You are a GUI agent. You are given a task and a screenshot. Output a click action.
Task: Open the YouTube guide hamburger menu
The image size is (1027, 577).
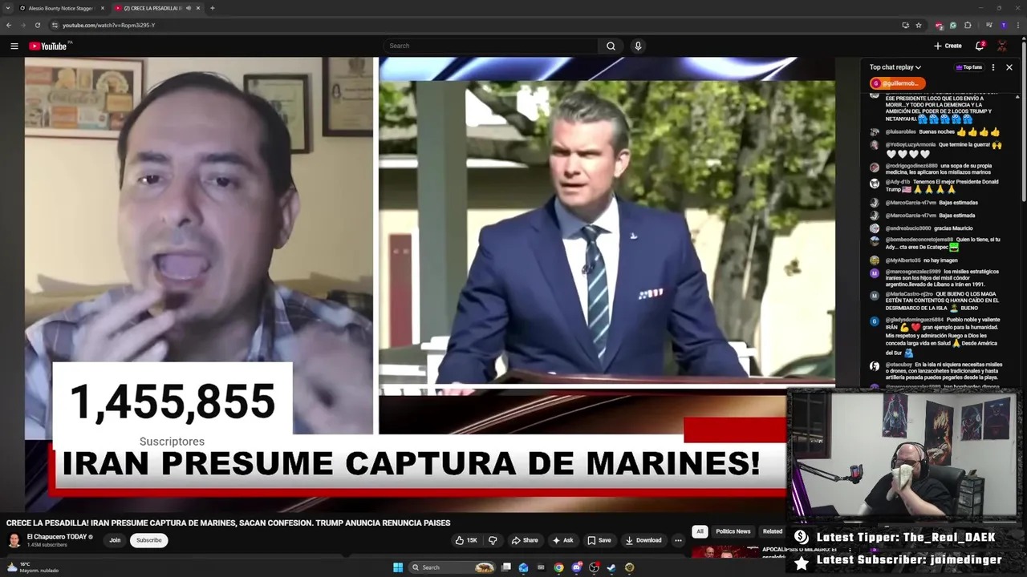click(14, 46)
